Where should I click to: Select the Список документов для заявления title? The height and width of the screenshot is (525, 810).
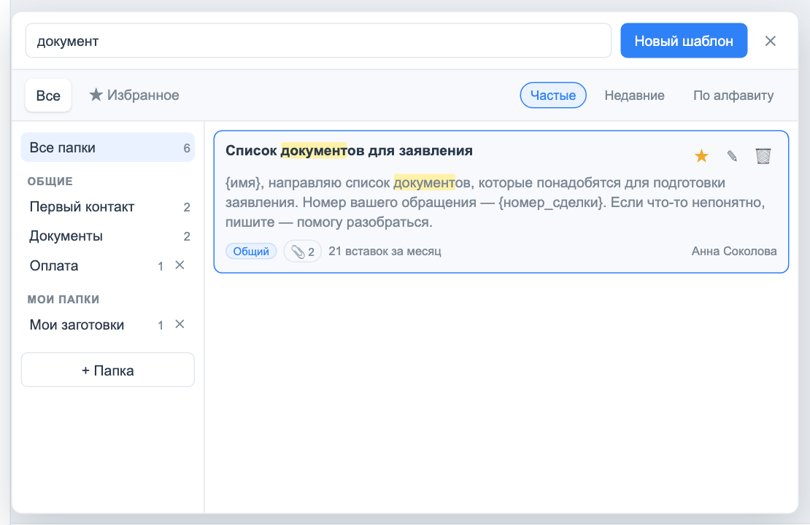coord(350,151)
